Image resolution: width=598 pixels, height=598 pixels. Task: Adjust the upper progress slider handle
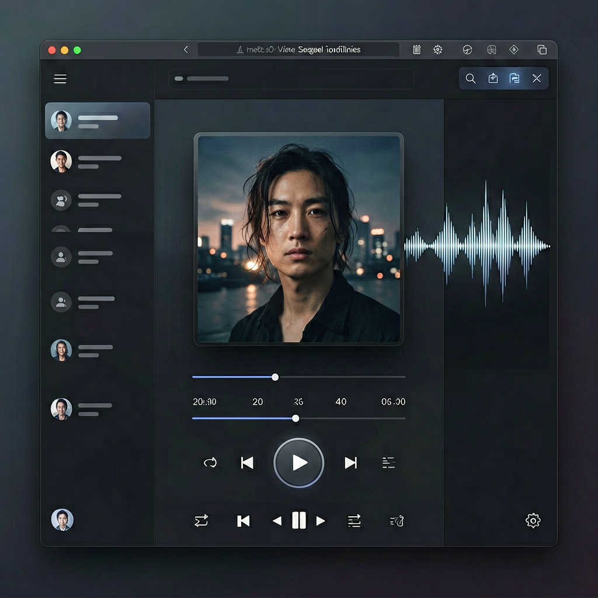[275, 377]
